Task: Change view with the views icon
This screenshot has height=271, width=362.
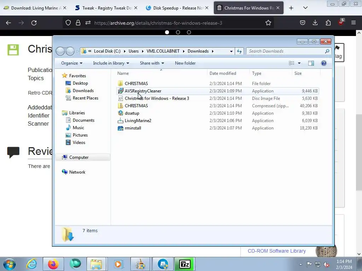Action: [x=292, y=63]
